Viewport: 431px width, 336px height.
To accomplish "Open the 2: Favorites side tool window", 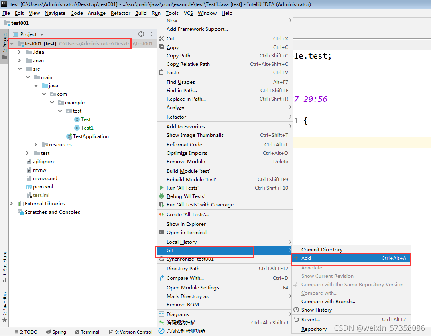I will (4, 307).
